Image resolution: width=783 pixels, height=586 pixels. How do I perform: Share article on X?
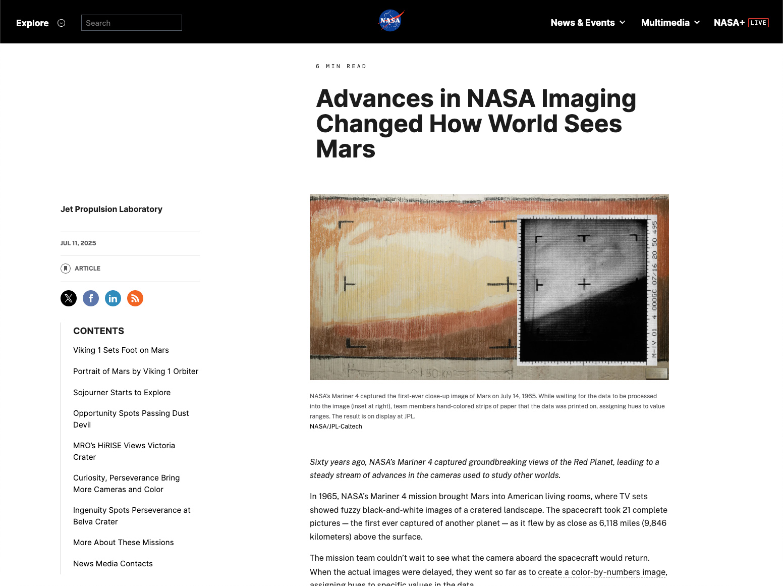coord(69,298)
